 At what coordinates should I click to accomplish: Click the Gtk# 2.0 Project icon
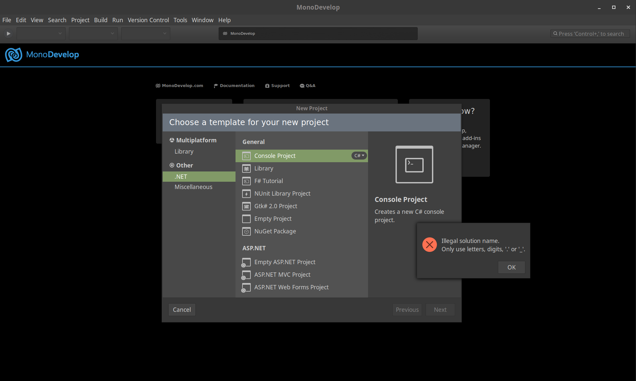click(246, 206)
